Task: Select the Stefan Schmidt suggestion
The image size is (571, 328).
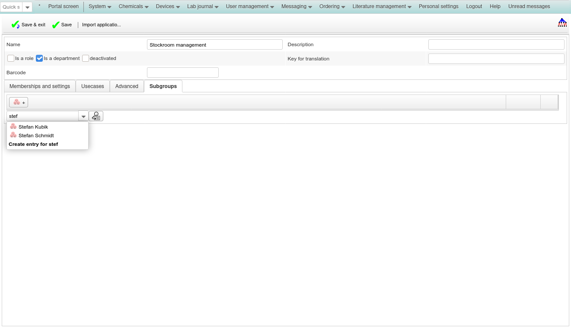Action: (x=36, y=136)
